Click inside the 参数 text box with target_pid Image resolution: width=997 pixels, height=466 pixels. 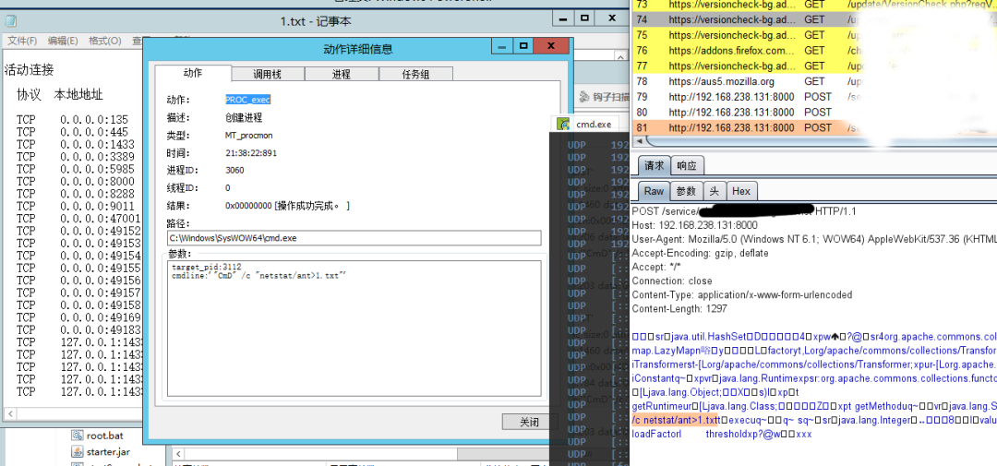[354, 328]
